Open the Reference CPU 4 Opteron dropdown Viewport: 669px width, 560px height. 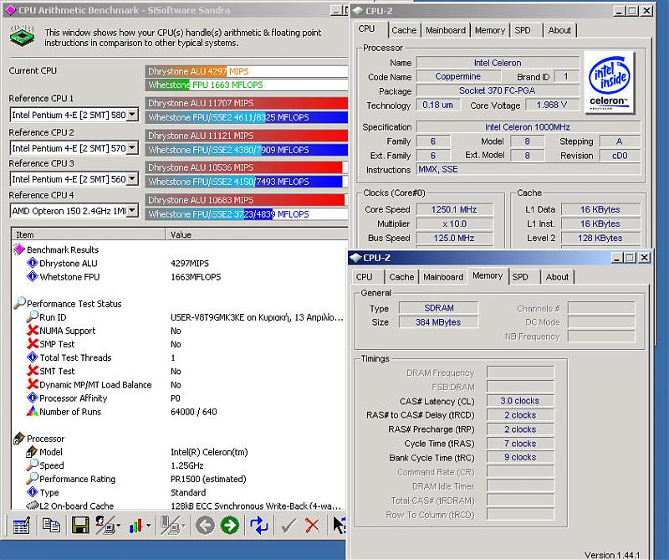point(133,211)
